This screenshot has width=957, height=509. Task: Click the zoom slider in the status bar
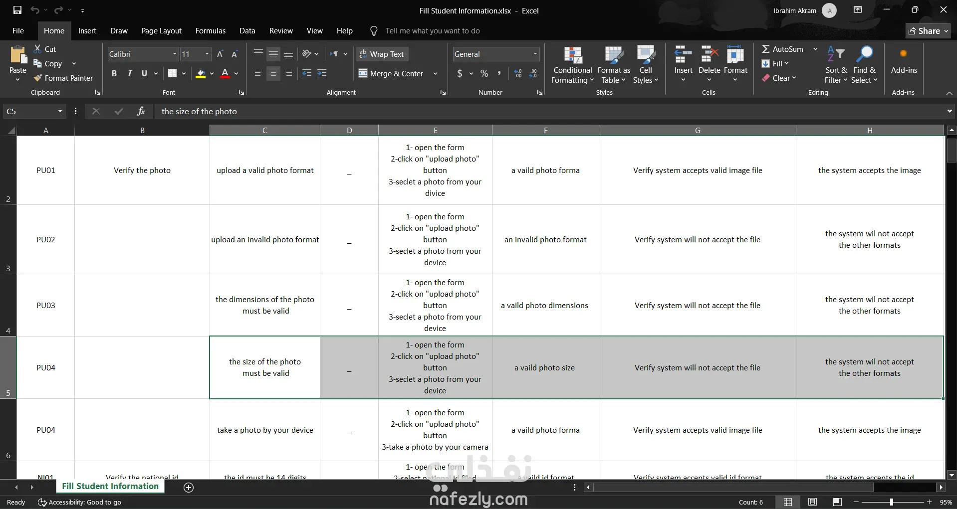891,502
